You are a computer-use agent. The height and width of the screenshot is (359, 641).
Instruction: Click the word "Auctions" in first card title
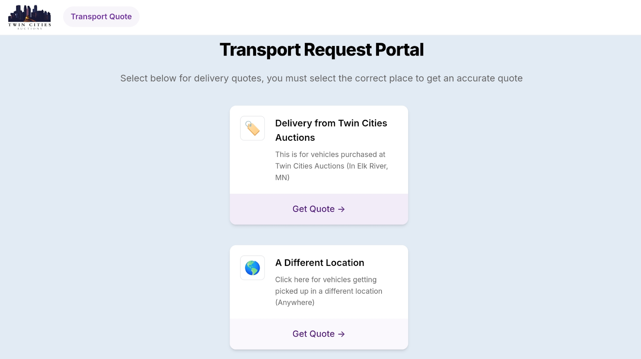pos(295,138)
